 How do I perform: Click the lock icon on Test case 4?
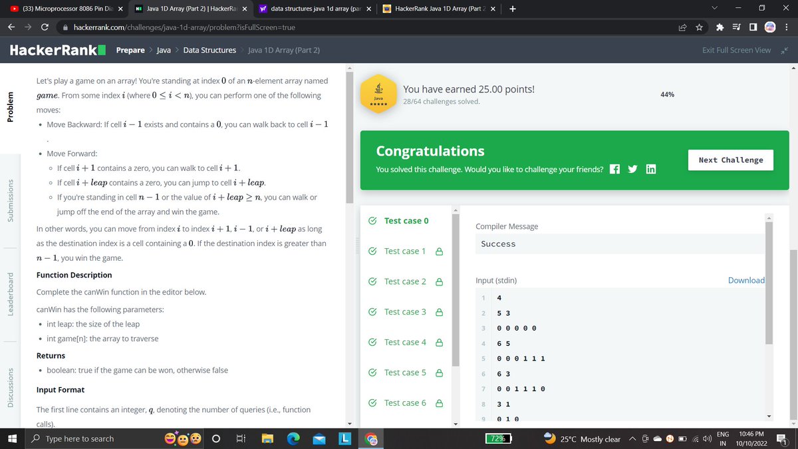(439, 343)
